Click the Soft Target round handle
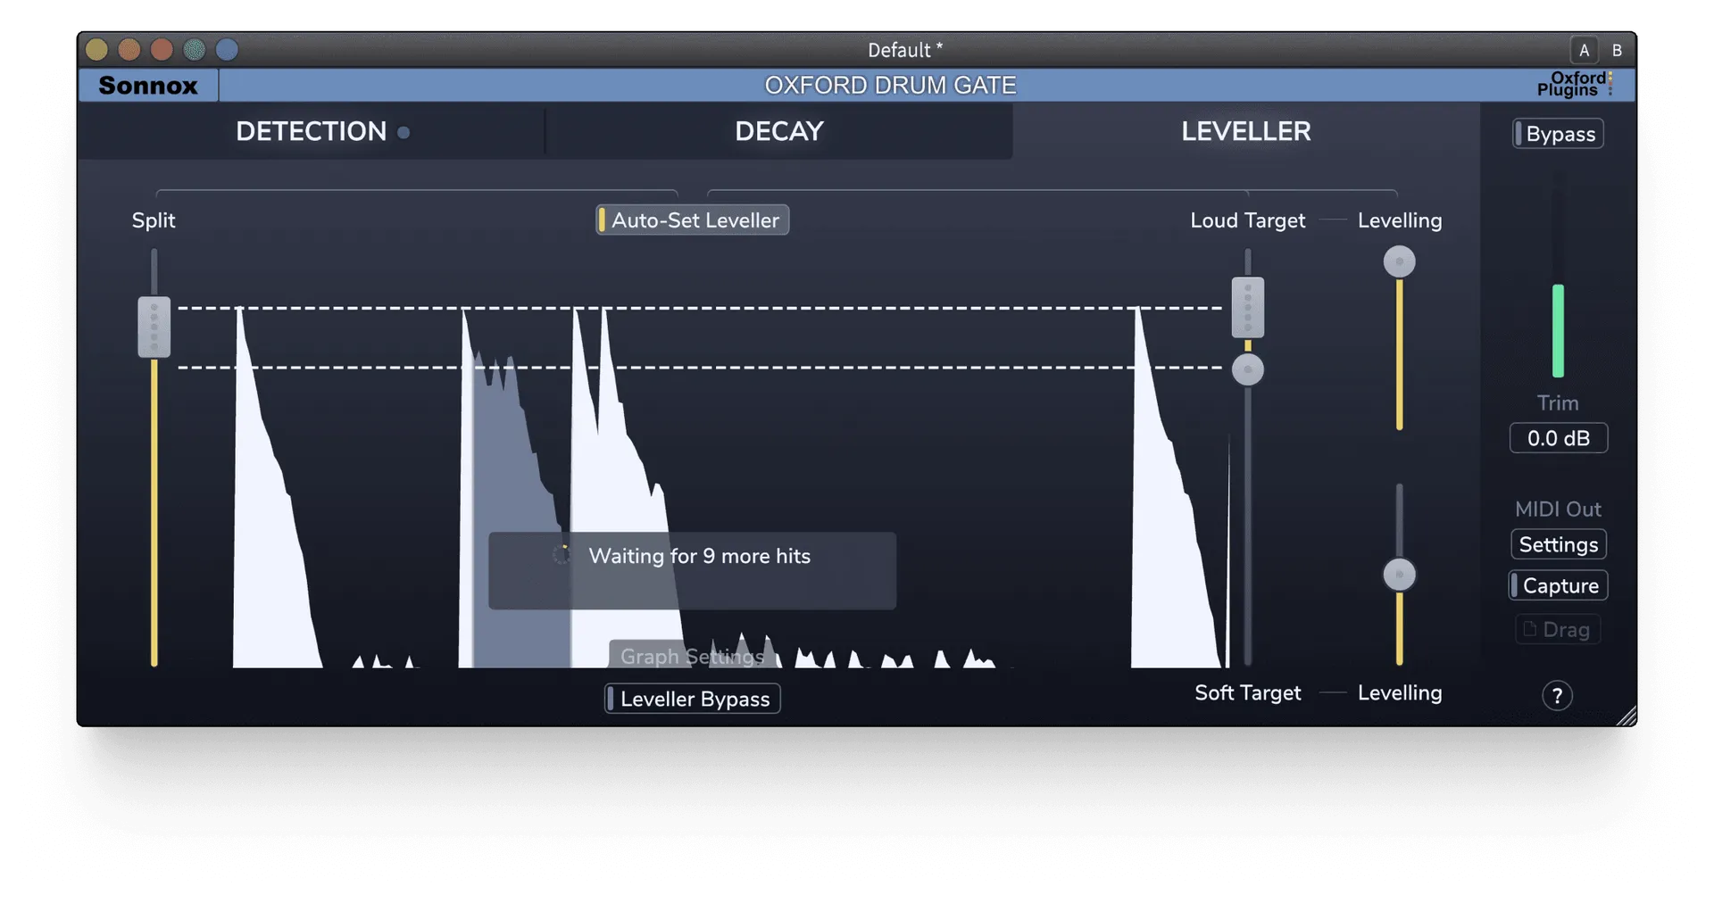 (1248, 369)
